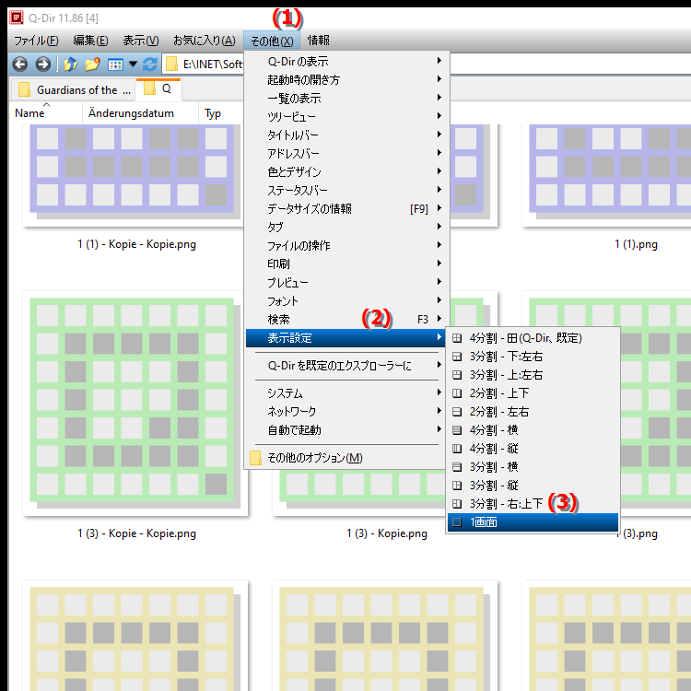The width and height of the screenshot is (691, 691).
Task: Select thumbnail 1 (3) - Kopie - Kopie.png
Action: pos(135,404)
